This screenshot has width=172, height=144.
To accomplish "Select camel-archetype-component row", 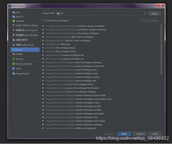I will (101, 66).
